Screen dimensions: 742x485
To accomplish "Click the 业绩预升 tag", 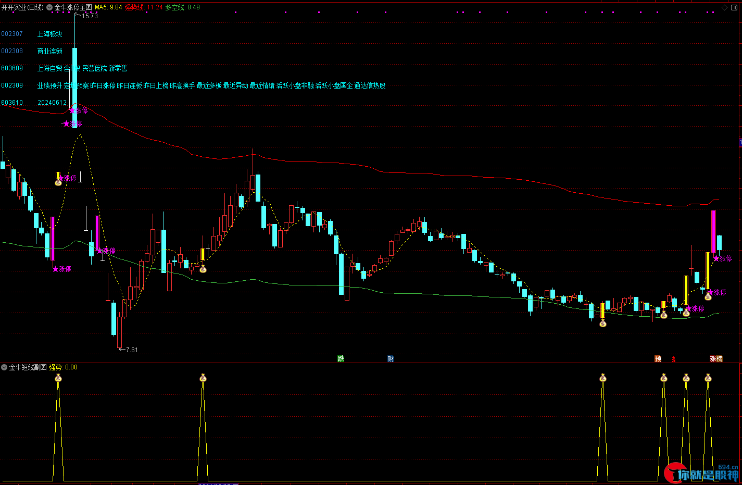I will 50,85.
